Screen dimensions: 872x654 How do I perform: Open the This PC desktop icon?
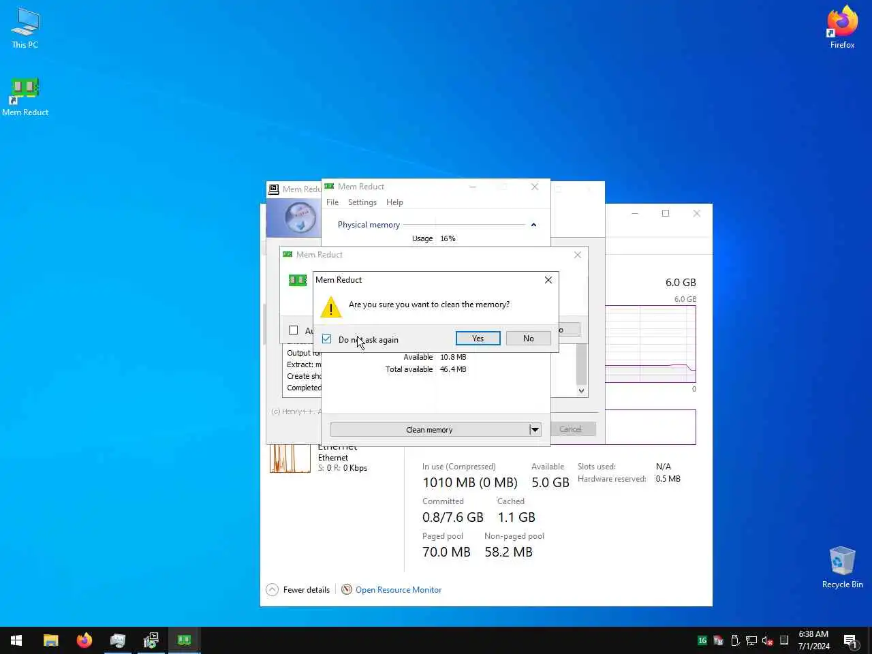pyautogui.click(x=25, y=29)
